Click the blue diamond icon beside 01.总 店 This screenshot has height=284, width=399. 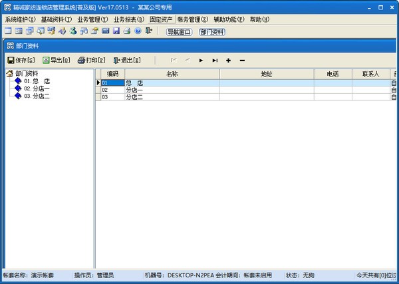[x=18, y=81]
